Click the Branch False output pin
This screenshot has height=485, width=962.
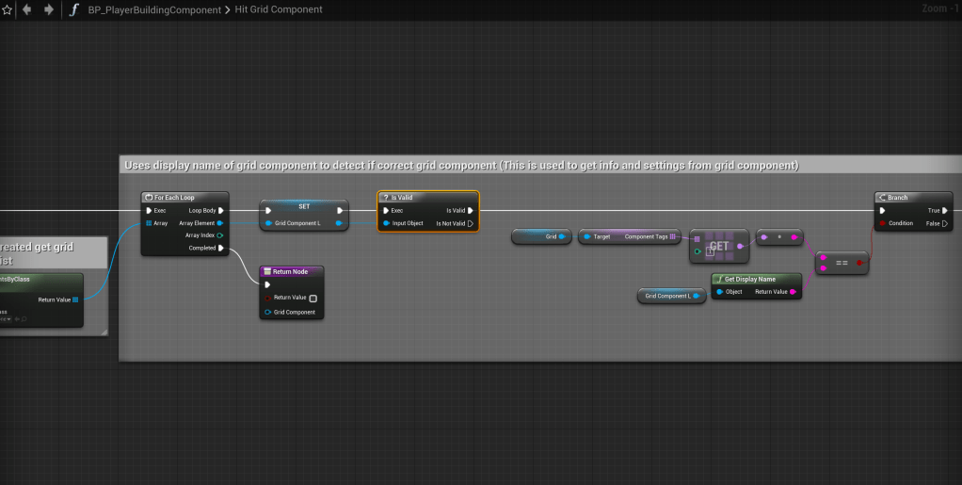click(945, 223)
